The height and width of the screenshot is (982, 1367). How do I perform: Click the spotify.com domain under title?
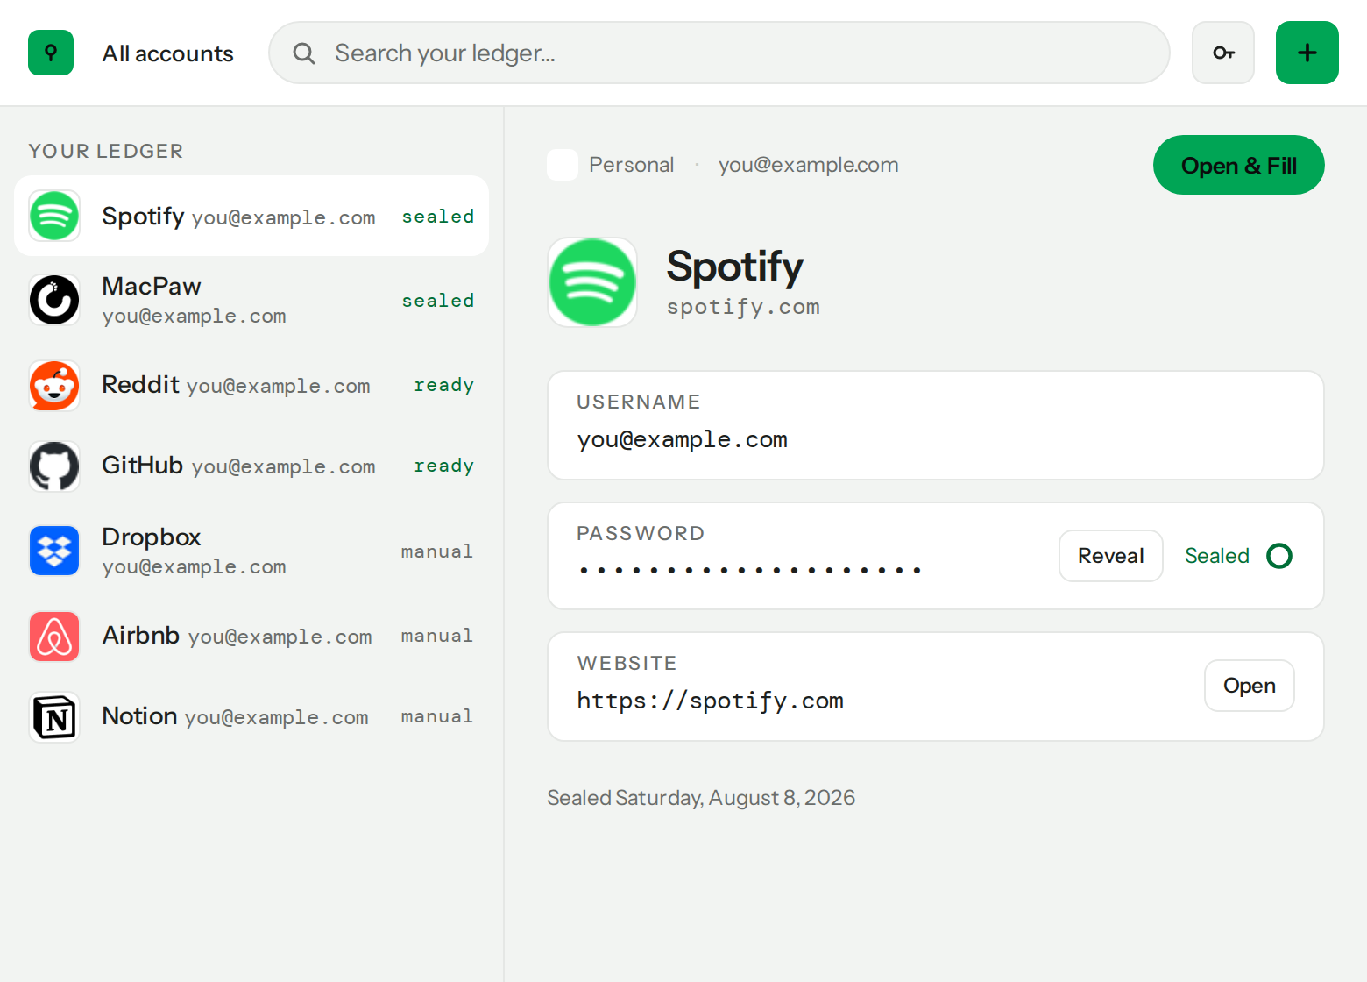click(743, 307)
